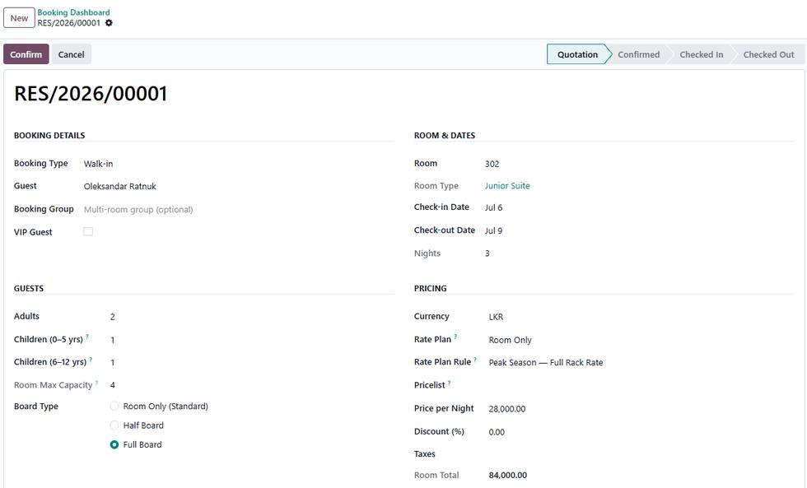The image size is (807, 488).
Task: Open the gear actions menu beside RES/2026/00001
Action: click(109, 23)
